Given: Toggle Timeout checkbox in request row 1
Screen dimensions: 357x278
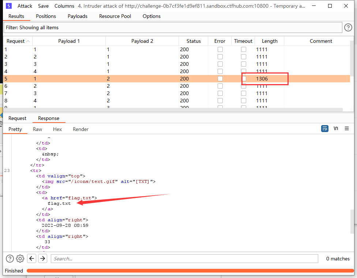Looking at the screenshot, I should click(x=244, y=49).
